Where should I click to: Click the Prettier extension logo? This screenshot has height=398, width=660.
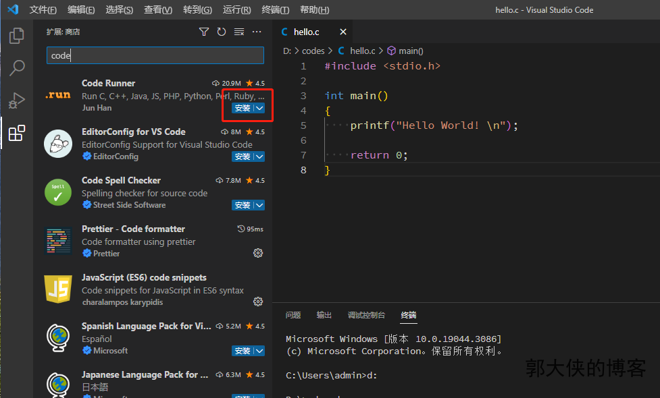tap(58, 241)
